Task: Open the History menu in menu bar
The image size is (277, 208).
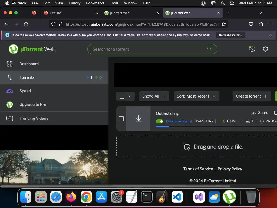Action: tap(74, 3)
